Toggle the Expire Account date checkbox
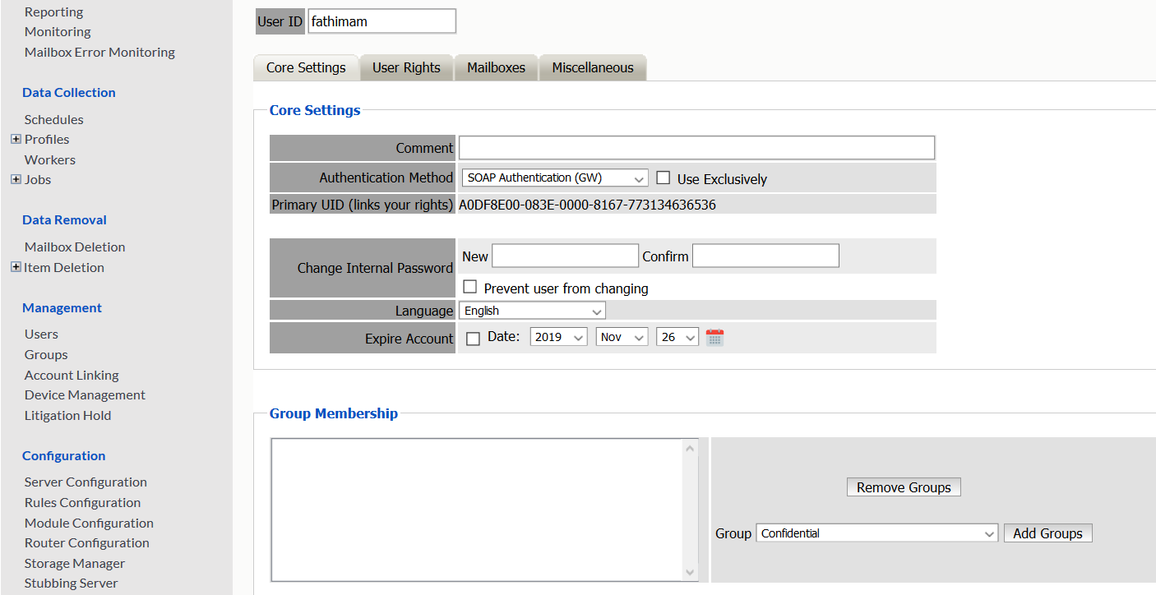The width and height of the screenshot is (1156, 595). tap(473, 339)
